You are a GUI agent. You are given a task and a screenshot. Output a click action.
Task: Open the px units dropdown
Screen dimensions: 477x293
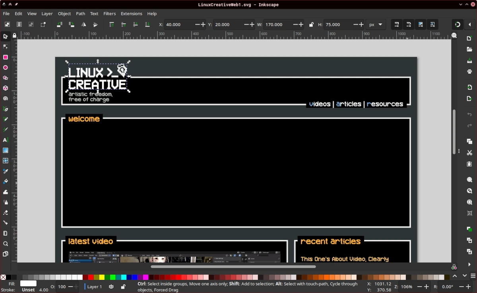[x=376, y=25]
